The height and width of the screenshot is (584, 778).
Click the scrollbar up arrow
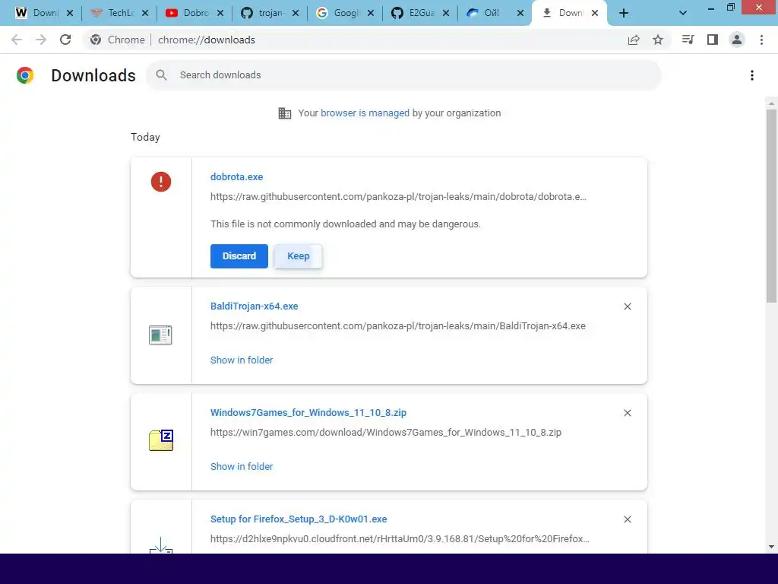pyautogui.click(x=771, y=103)
